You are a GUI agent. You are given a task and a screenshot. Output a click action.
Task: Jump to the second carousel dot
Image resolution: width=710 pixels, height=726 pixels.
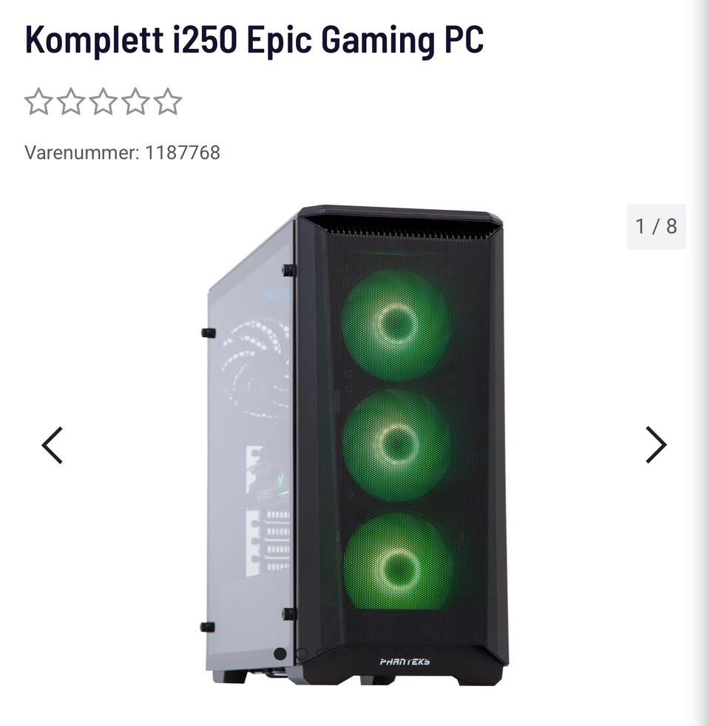302,654
